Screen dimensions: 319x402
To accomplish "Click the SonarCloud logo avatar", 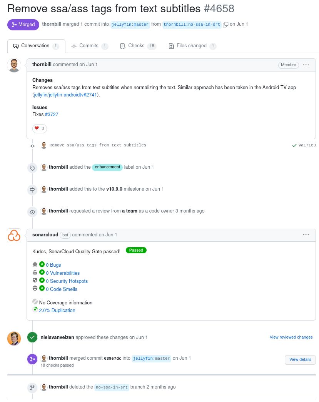I will point(14,235).
